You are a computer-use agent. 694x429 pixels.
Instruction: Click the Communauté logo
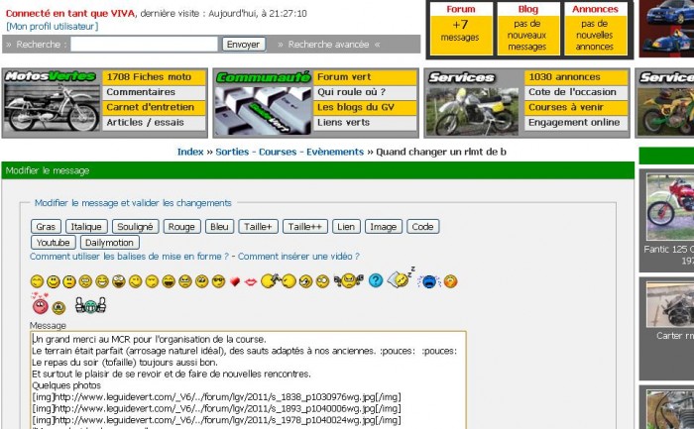click(264, 77)
